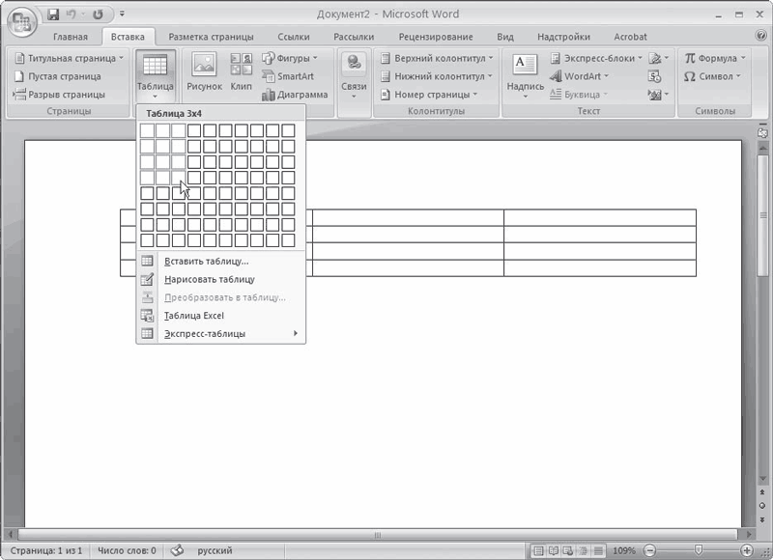Viewport: 773px width, 560px height.
Task: Click Число слов: 0 in status bar
Action: click(x=127, y=550)
